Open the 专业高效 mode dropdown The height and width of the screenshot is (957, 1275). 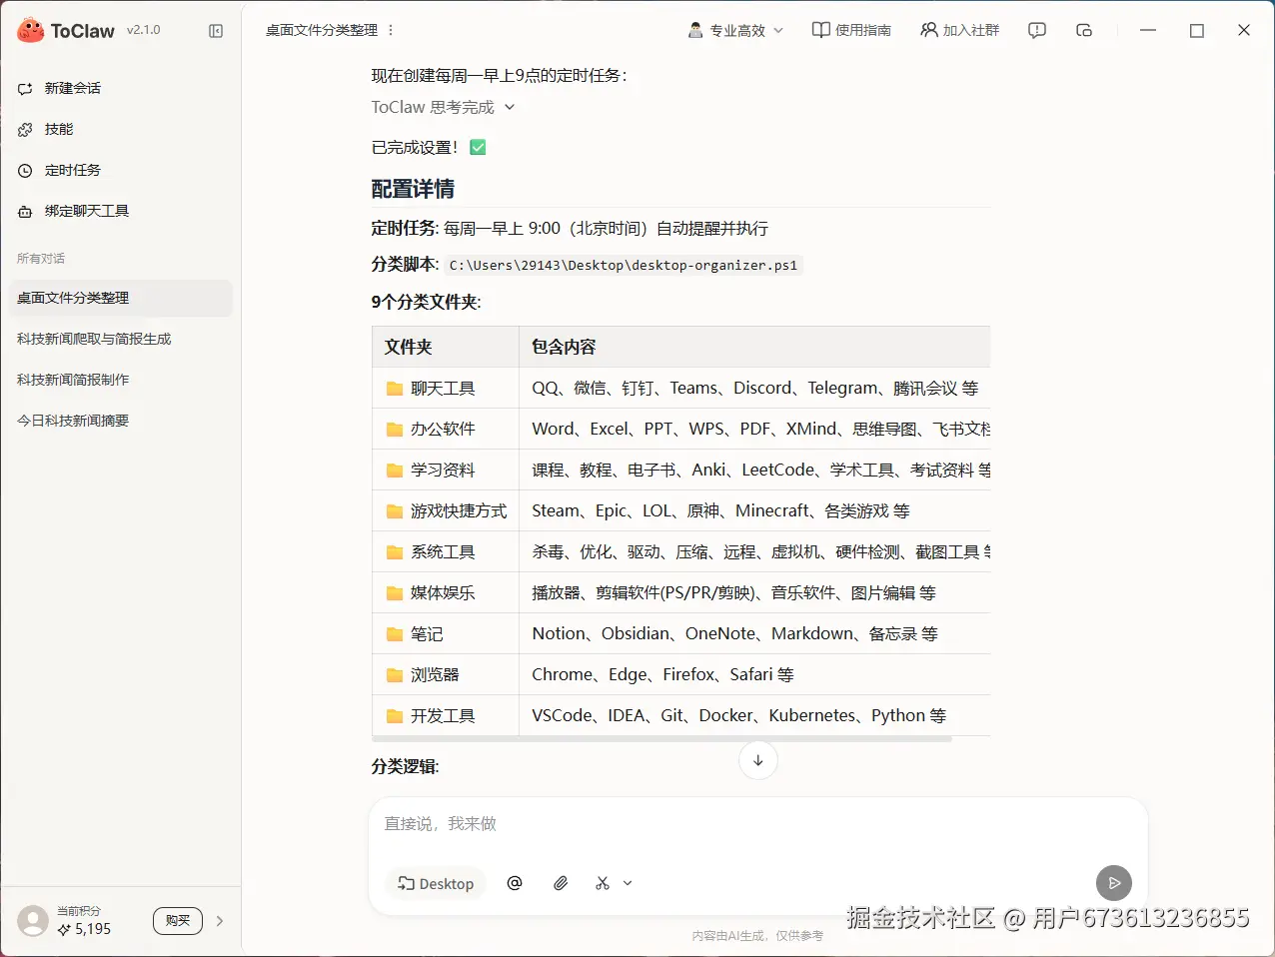point(735,30)
